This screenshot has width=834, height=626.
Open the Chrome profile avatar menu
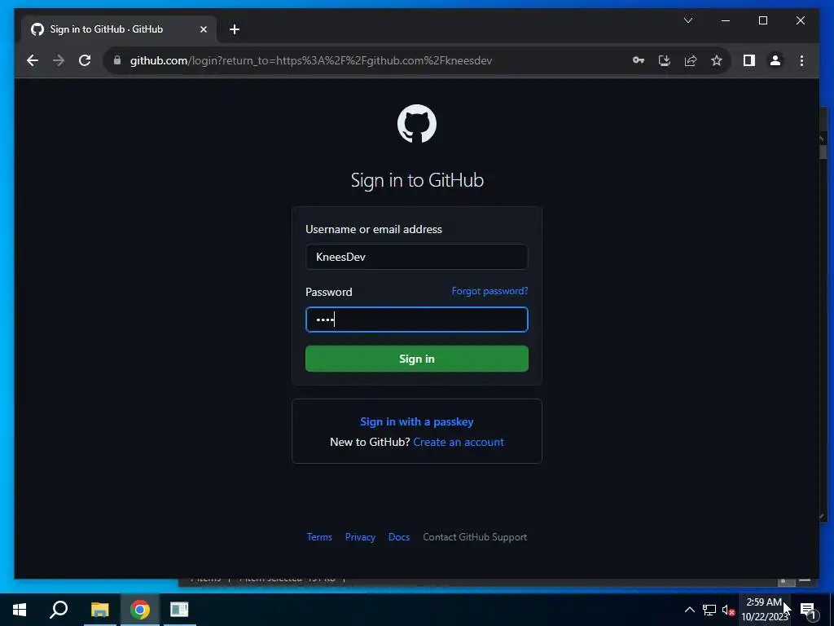[x=775, y=60]
